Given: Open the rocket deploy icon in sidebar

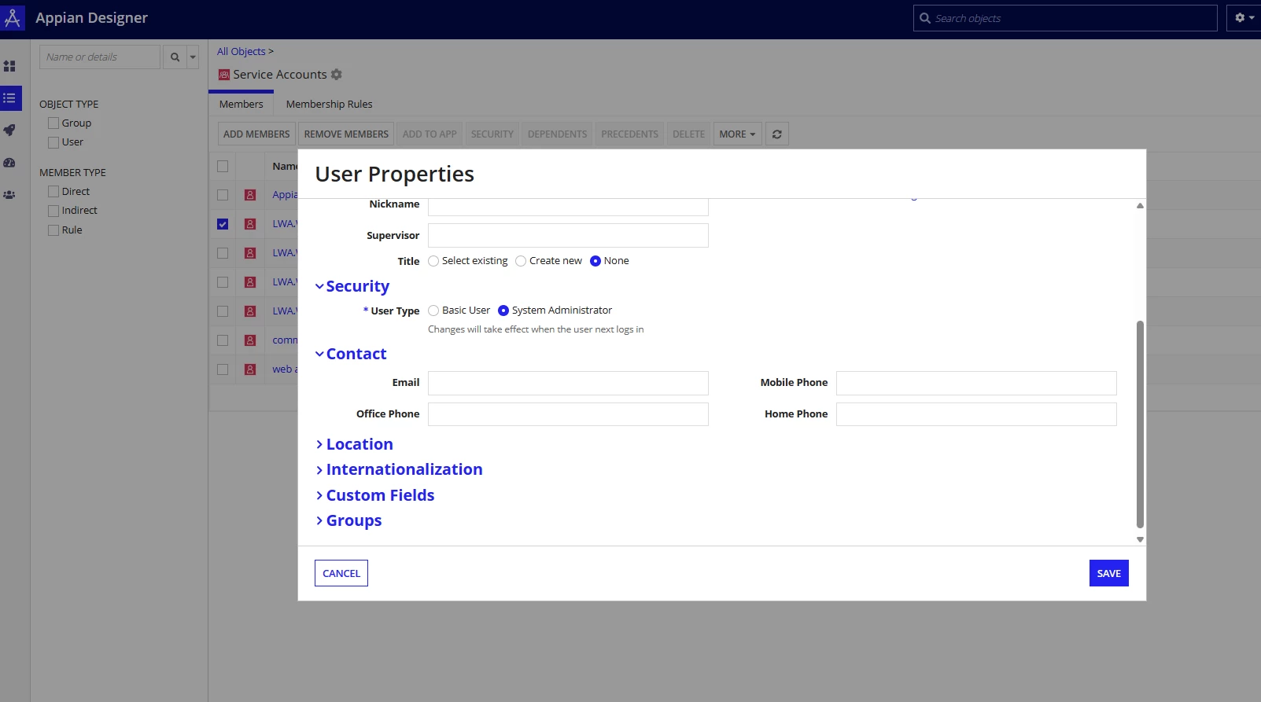Looking at the screenshot, I should 9,130.
